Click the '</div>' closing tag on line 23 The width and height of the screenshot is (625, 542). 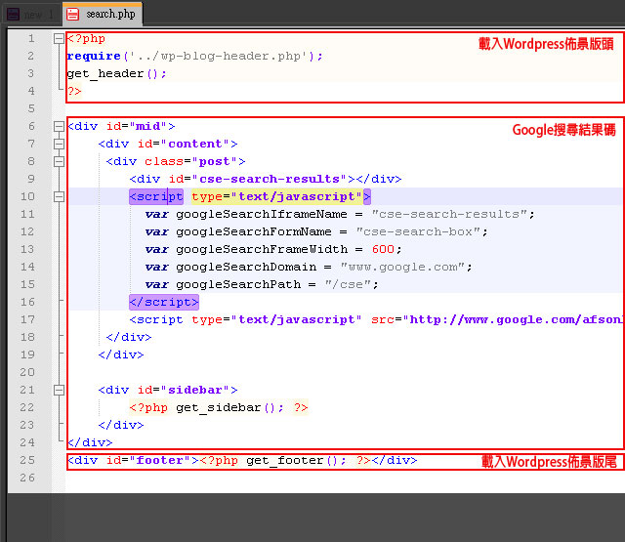pyautogui.click(x=121, y=425)
